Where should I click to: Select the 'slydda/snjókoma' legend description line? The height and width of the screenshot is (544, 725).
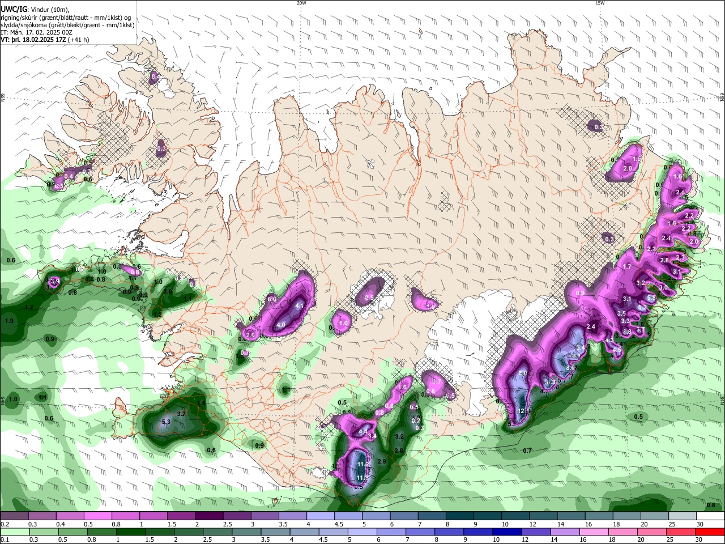click(67, 25)
